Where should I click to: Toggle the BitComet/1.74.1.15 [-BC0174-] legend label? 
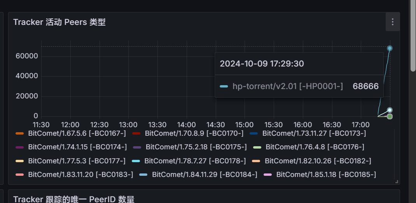pyautogui.click(x=77, y=147)
